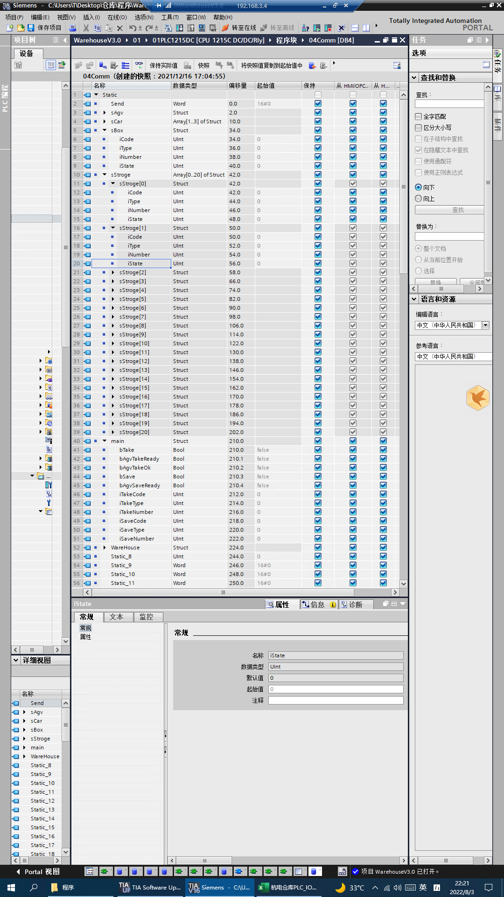The height and width of the screenshot is (897, 504).
Task: Enable the case sensitive (区分大小写) checkbox
Action: tap(419, 128)
